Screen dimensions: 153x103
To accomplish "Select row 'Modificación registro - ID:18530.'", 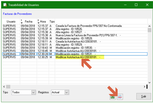I will click(x=75, y=48).
